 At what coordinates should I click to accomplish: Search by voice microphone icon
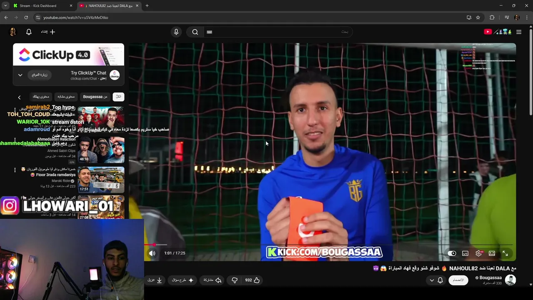click(176, 32)
